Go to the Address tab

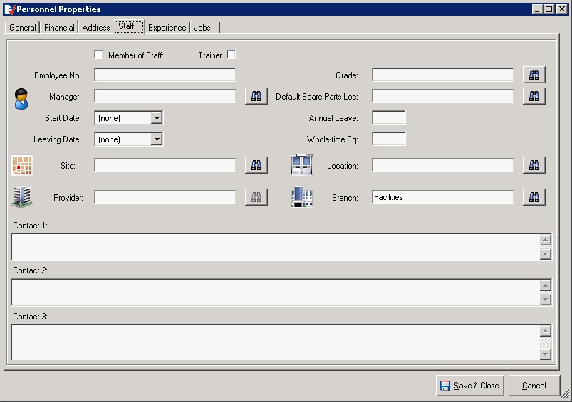pos(96,28)
